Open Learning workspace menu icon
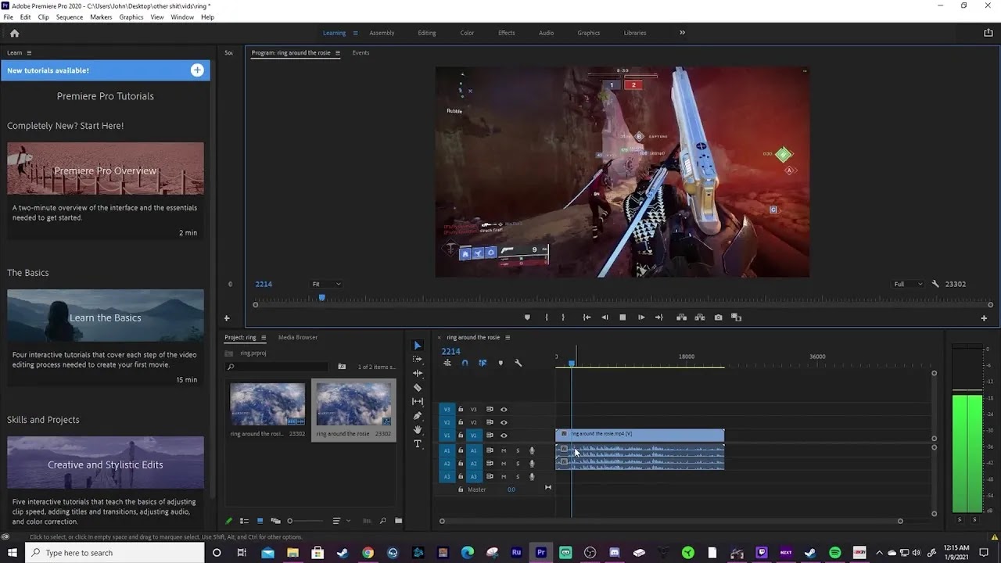The height and width of the screenshot is (563, 1001). [355, 33]
